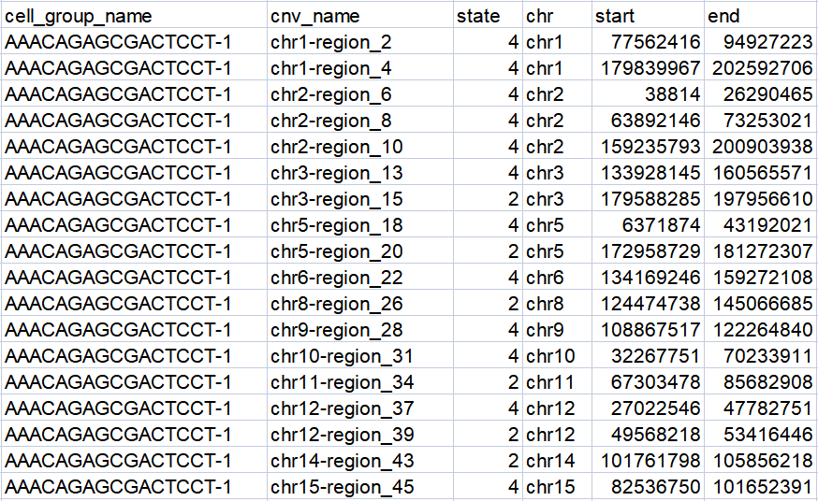Select end value 43192021
The height and width of the screenshot is (501, 818).
[x=761, y=224]
